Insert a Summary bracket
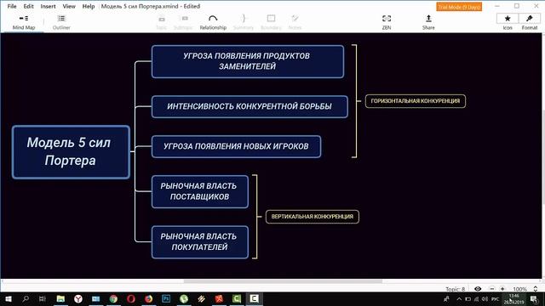Viewport: 545px width, 306px height. [x=244, y=22]
